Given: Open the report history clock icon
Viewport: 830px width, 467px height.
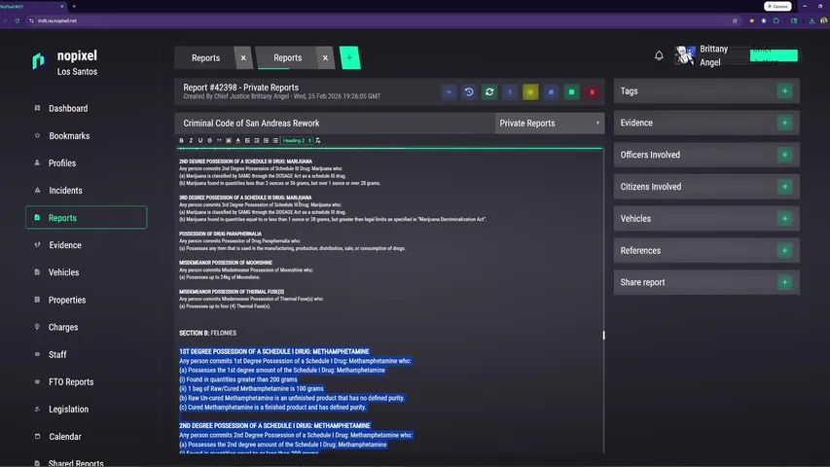Looking at the screenshot, I should 469,91.
